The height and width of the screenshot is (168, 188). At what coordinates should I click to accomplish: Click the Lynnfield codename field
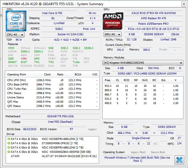[x=59, y=23]
